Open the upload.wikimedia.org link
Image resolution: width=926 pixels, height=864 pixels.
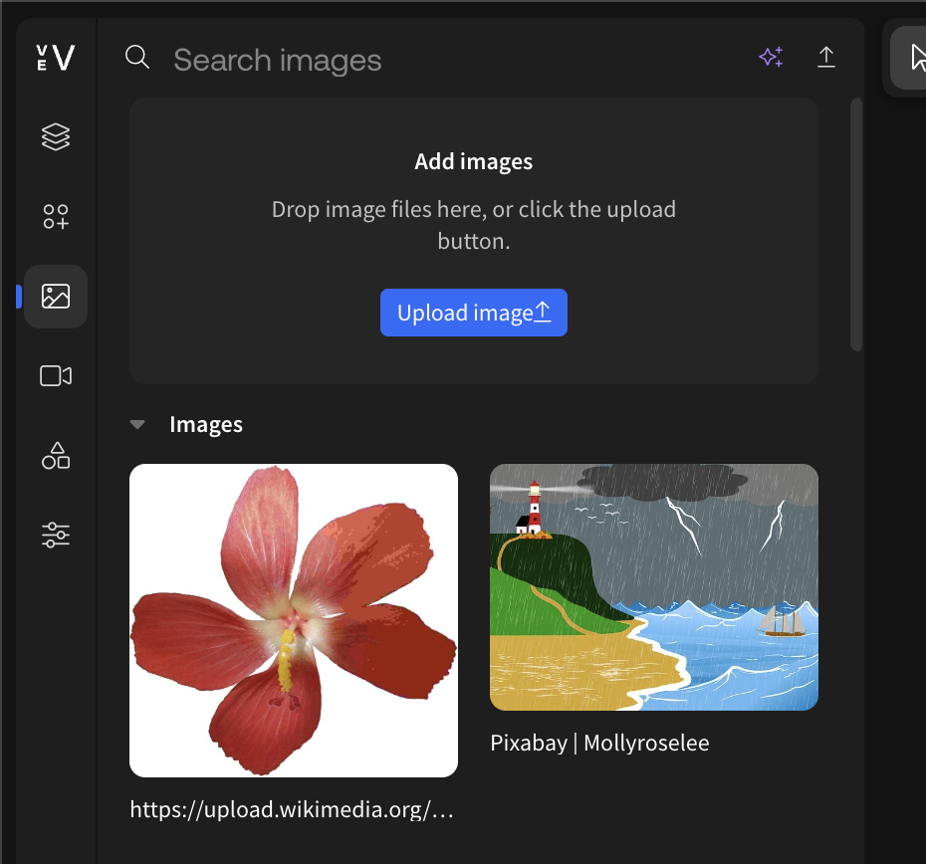tap(290, 809)
